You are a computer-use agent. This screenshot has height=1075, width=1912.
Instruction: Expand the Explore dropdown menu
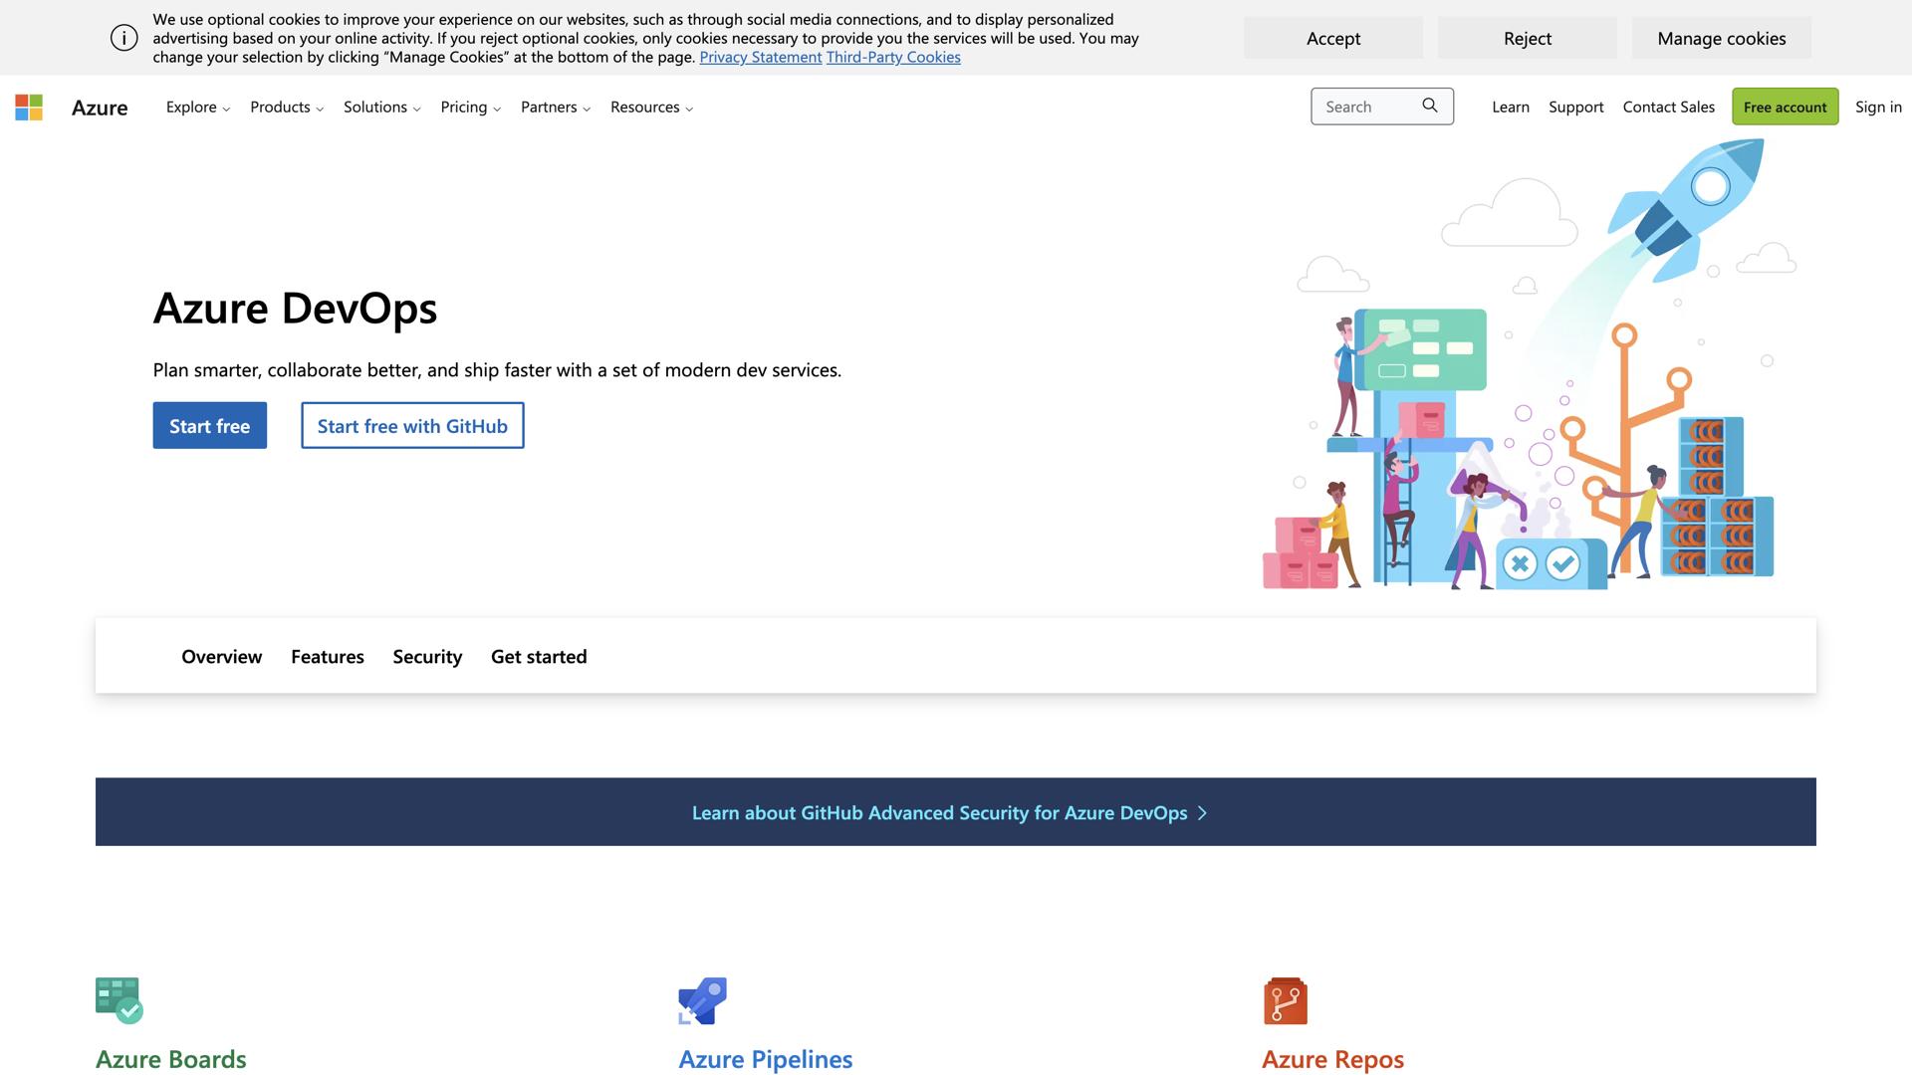(197, 107)
